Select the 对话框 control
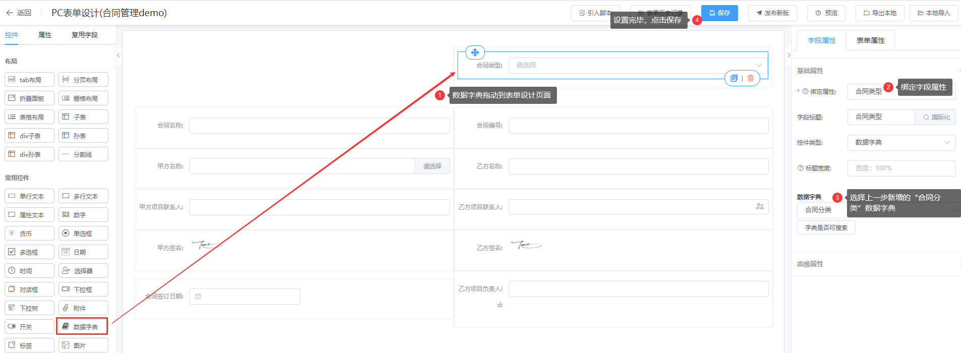 pos(30,289)
